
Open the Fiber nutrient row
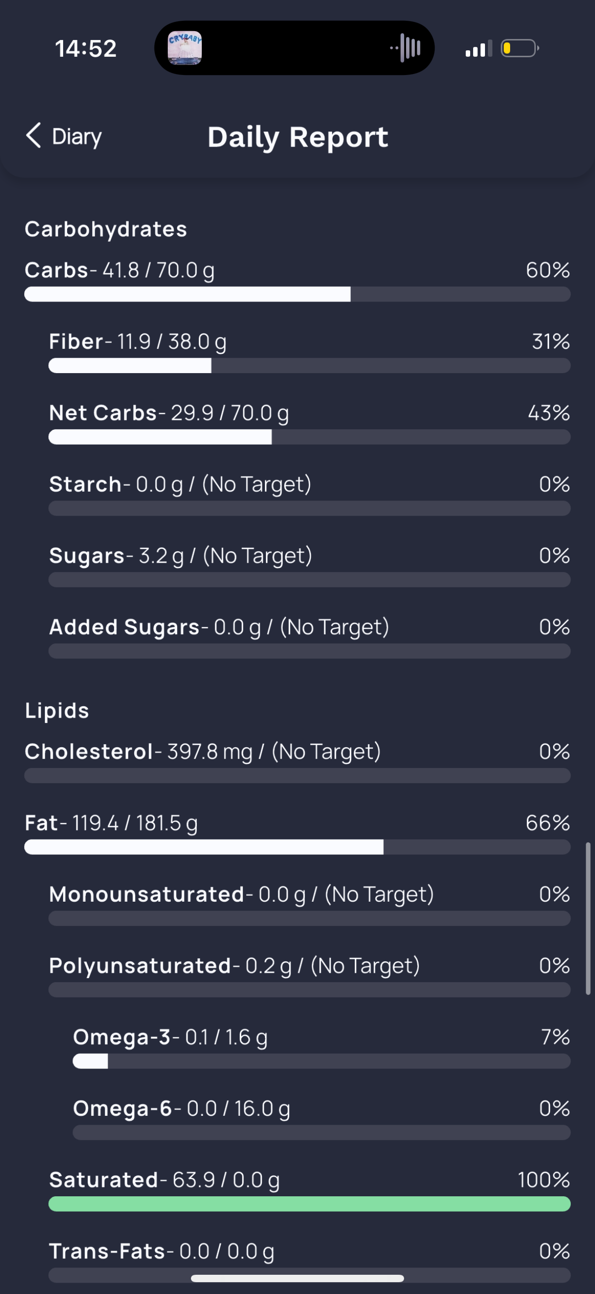[309, 351]
